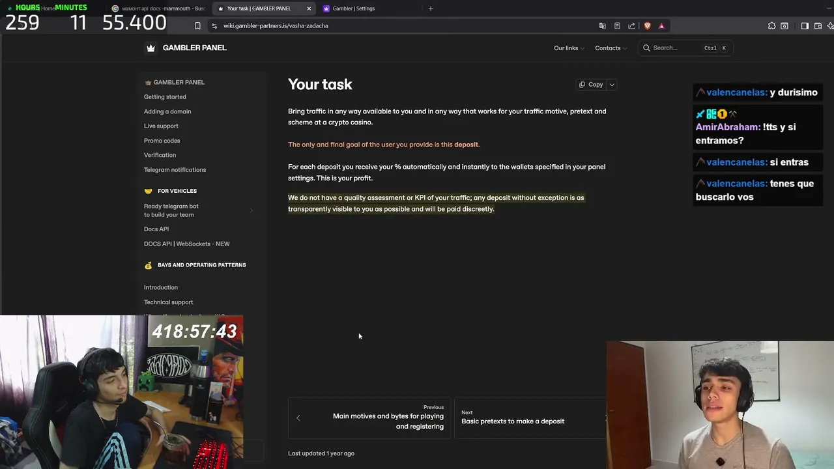834x469 pixels.
Task: Click the bookmark icon left of address bar
Action: 197,26
